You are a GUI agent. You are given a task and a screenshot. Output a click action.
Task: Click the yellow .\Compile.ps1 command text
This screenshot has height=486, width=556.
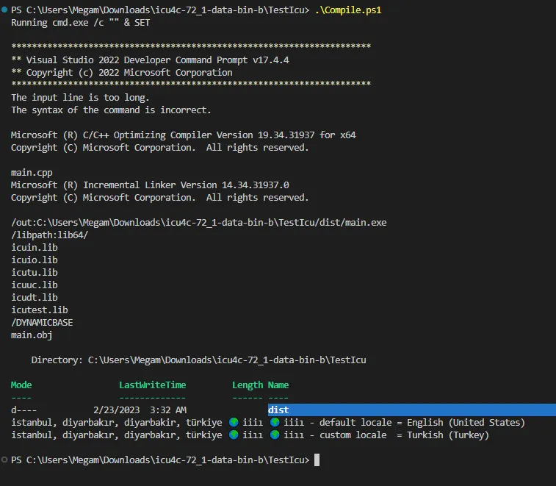[x=348, y=10]
